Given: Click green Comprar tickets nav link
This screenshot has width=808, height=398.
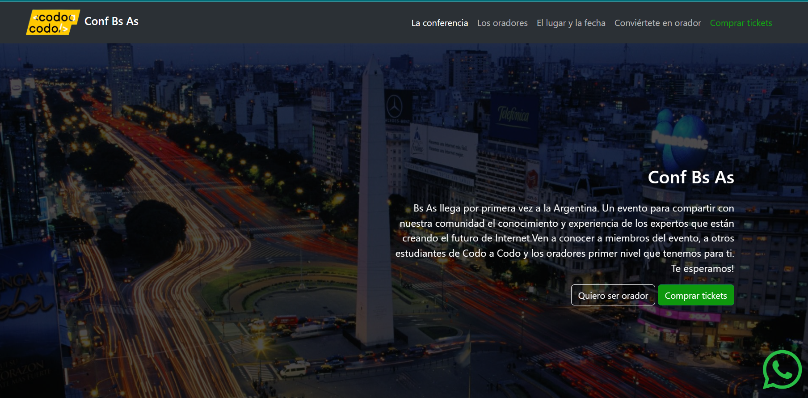Looking at the screenshot, I should (x=741, y=23).
